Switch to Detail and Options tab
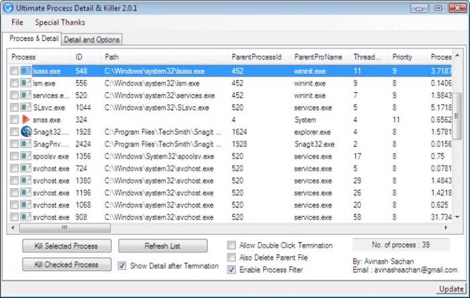The image size is (470, 298). [91, 40]
